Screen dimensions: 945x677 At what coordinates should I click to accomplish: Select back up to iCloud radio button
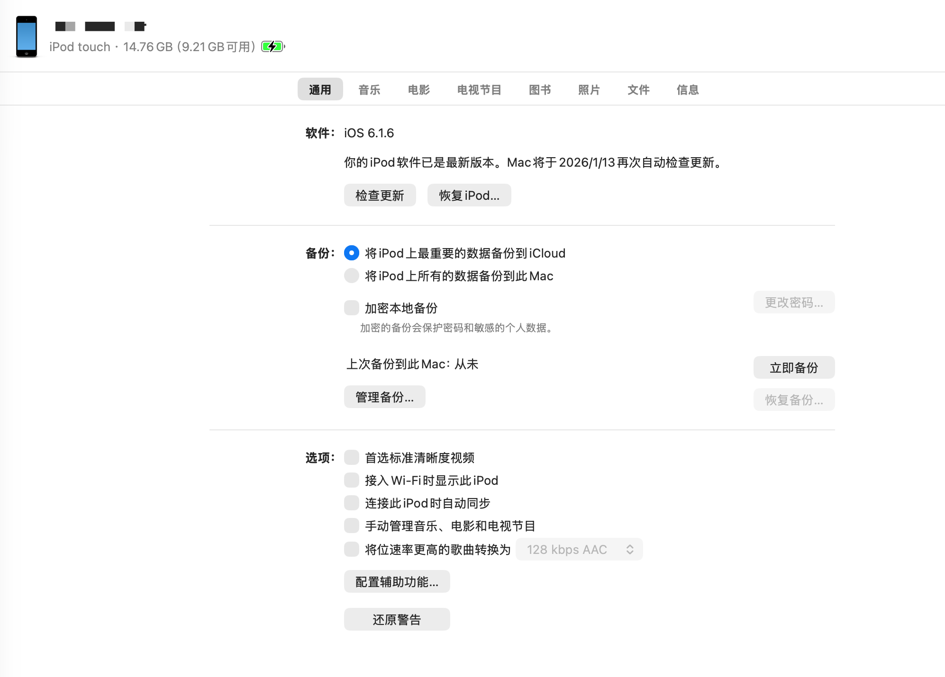[351, 253]
